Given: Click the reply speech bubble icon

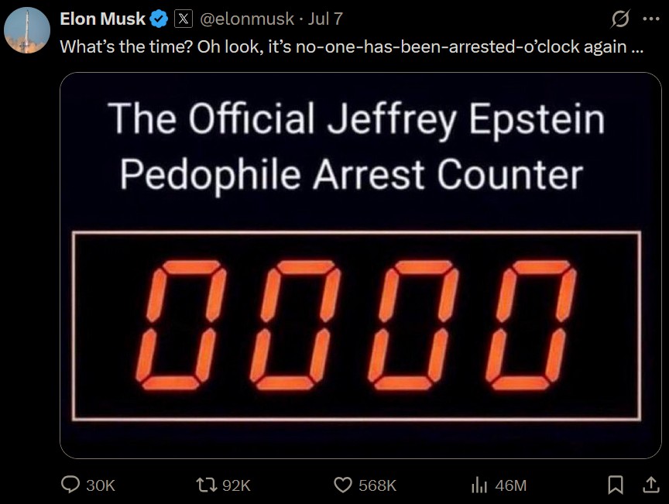Looking at the screenshot, I should point(70,485).
